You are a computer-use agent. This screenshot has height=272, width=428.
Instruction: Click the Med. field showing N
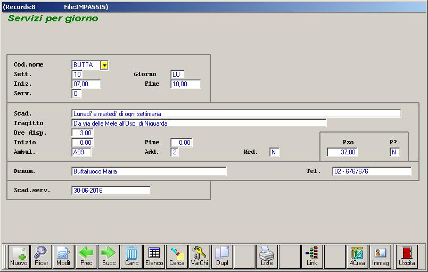click(x=274, y=152)
